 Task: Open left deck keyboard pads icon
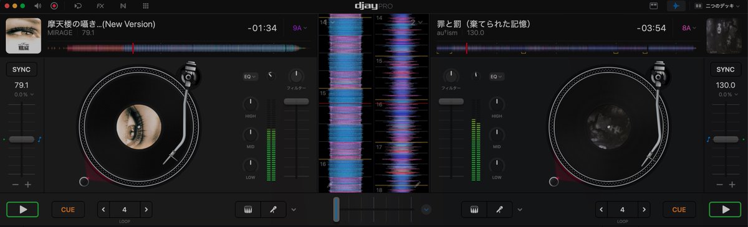click(x=247, y=210)
